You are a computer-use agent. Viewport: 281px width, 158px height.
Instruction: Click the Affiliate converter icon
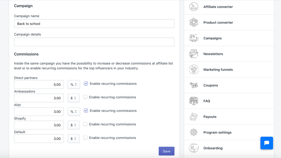click(x=193, y=7)
